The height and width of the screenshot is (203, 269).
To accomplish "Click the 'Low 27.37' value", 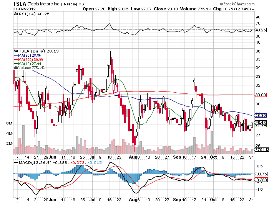I will 141,9.
